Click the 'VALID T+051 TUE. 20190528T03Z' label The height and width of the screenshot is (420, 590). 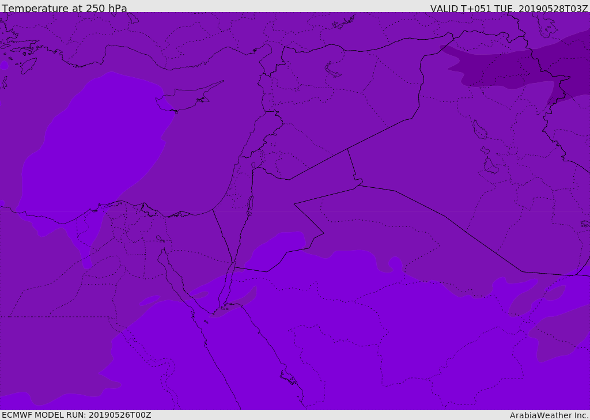(x=509, y=9)
